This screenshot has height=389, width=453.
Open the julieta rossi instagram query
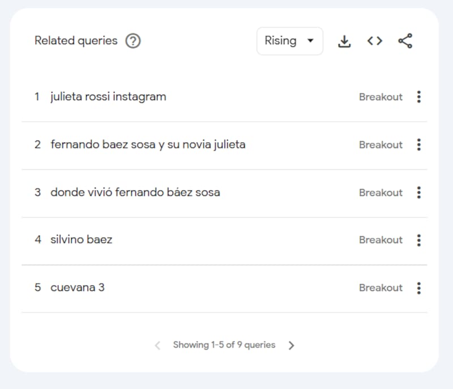108,97
